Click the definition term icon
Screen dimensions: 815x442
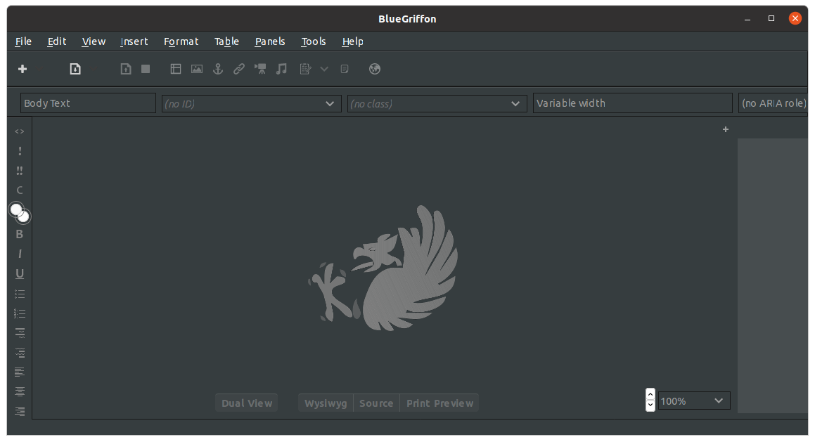pyautogui.click(x=20, y=333)
